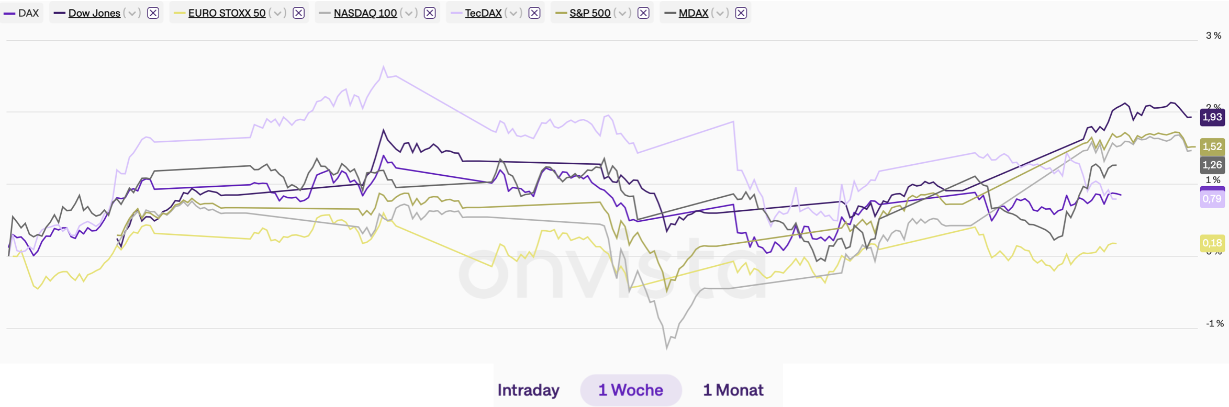Switch to Intraday timeframe
Screen dimensions: 1229x407
tap(528, 390)
